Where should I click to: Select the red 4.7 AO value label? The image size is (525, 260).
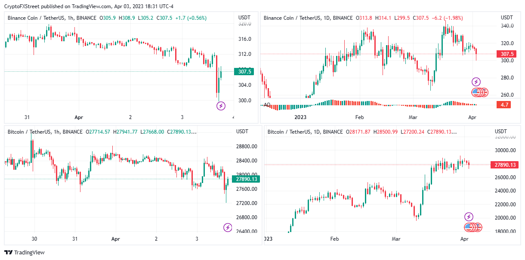pos(503,104)
